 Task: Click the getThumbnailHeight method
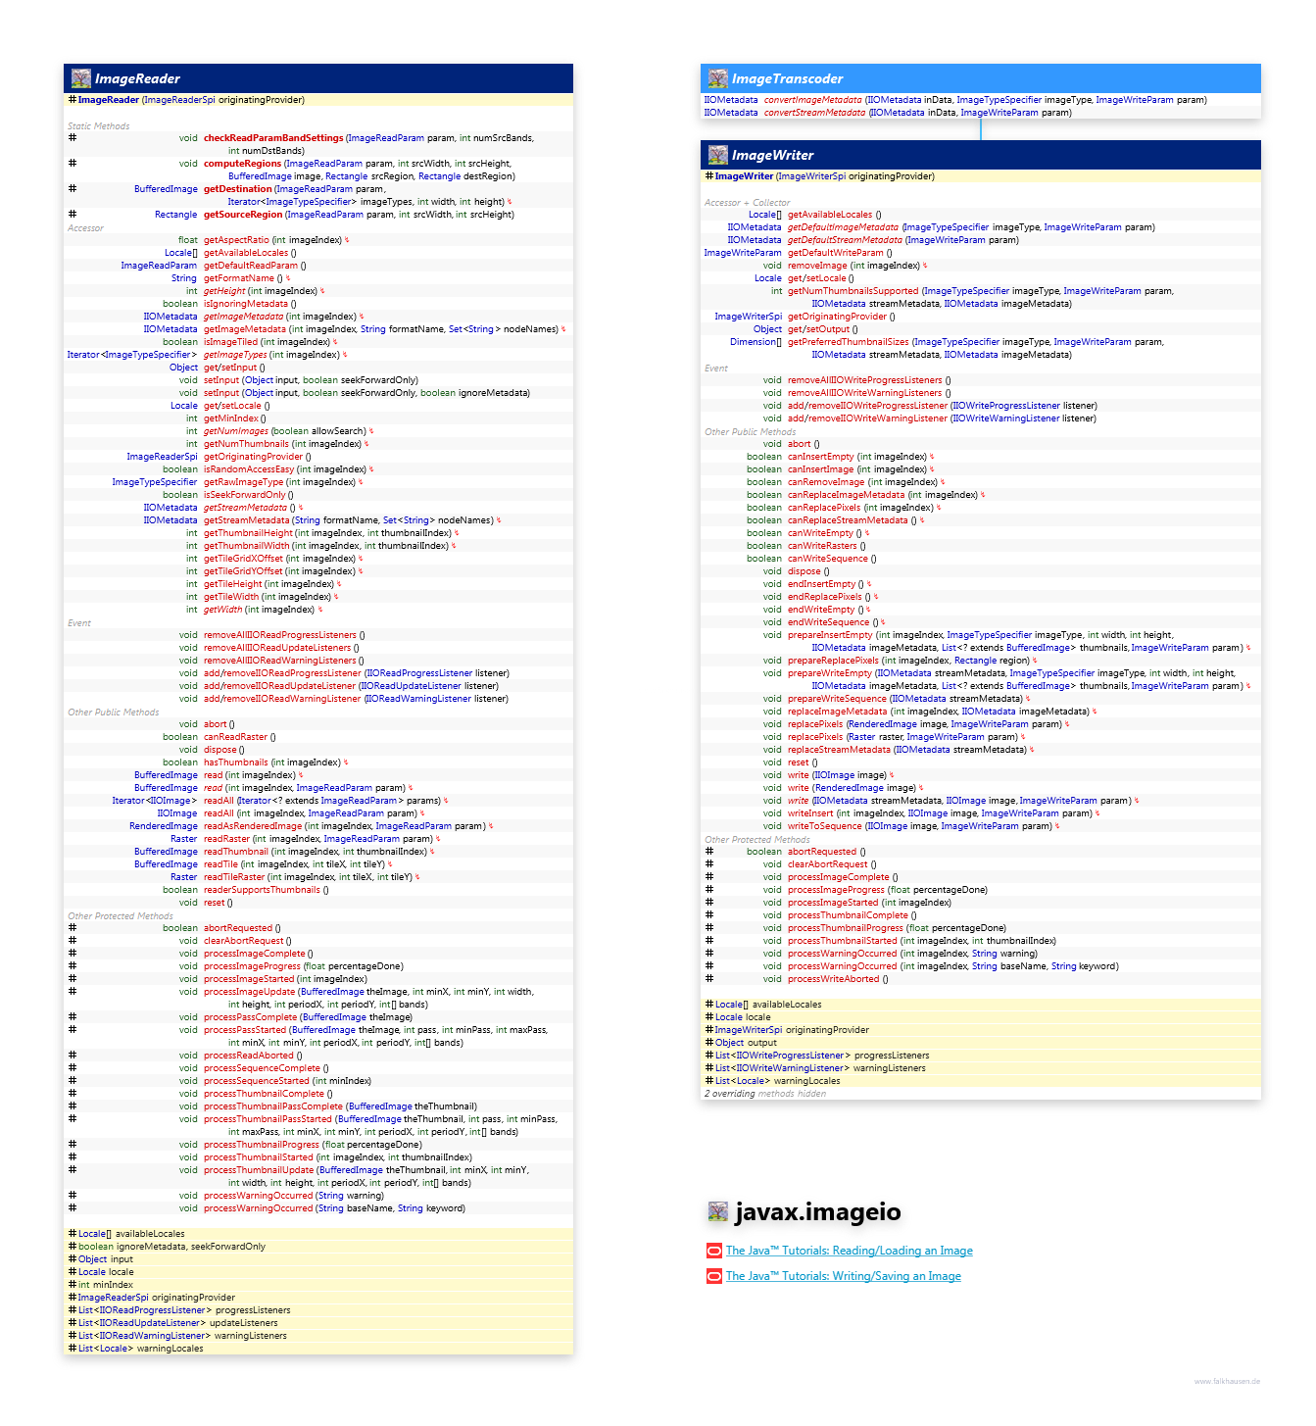(x=248, y=533)
